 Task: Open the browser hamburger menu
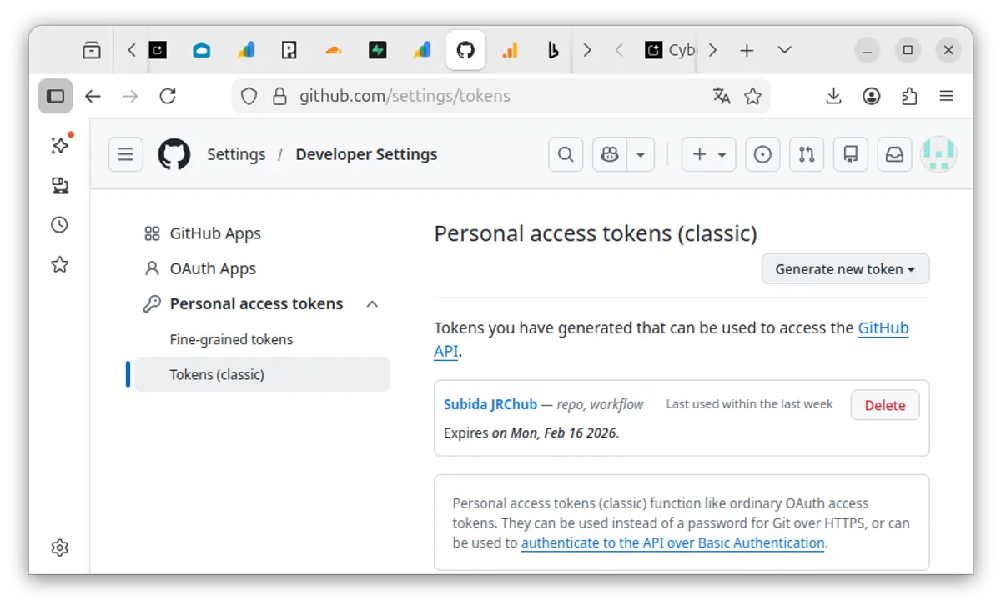[946, 96]
